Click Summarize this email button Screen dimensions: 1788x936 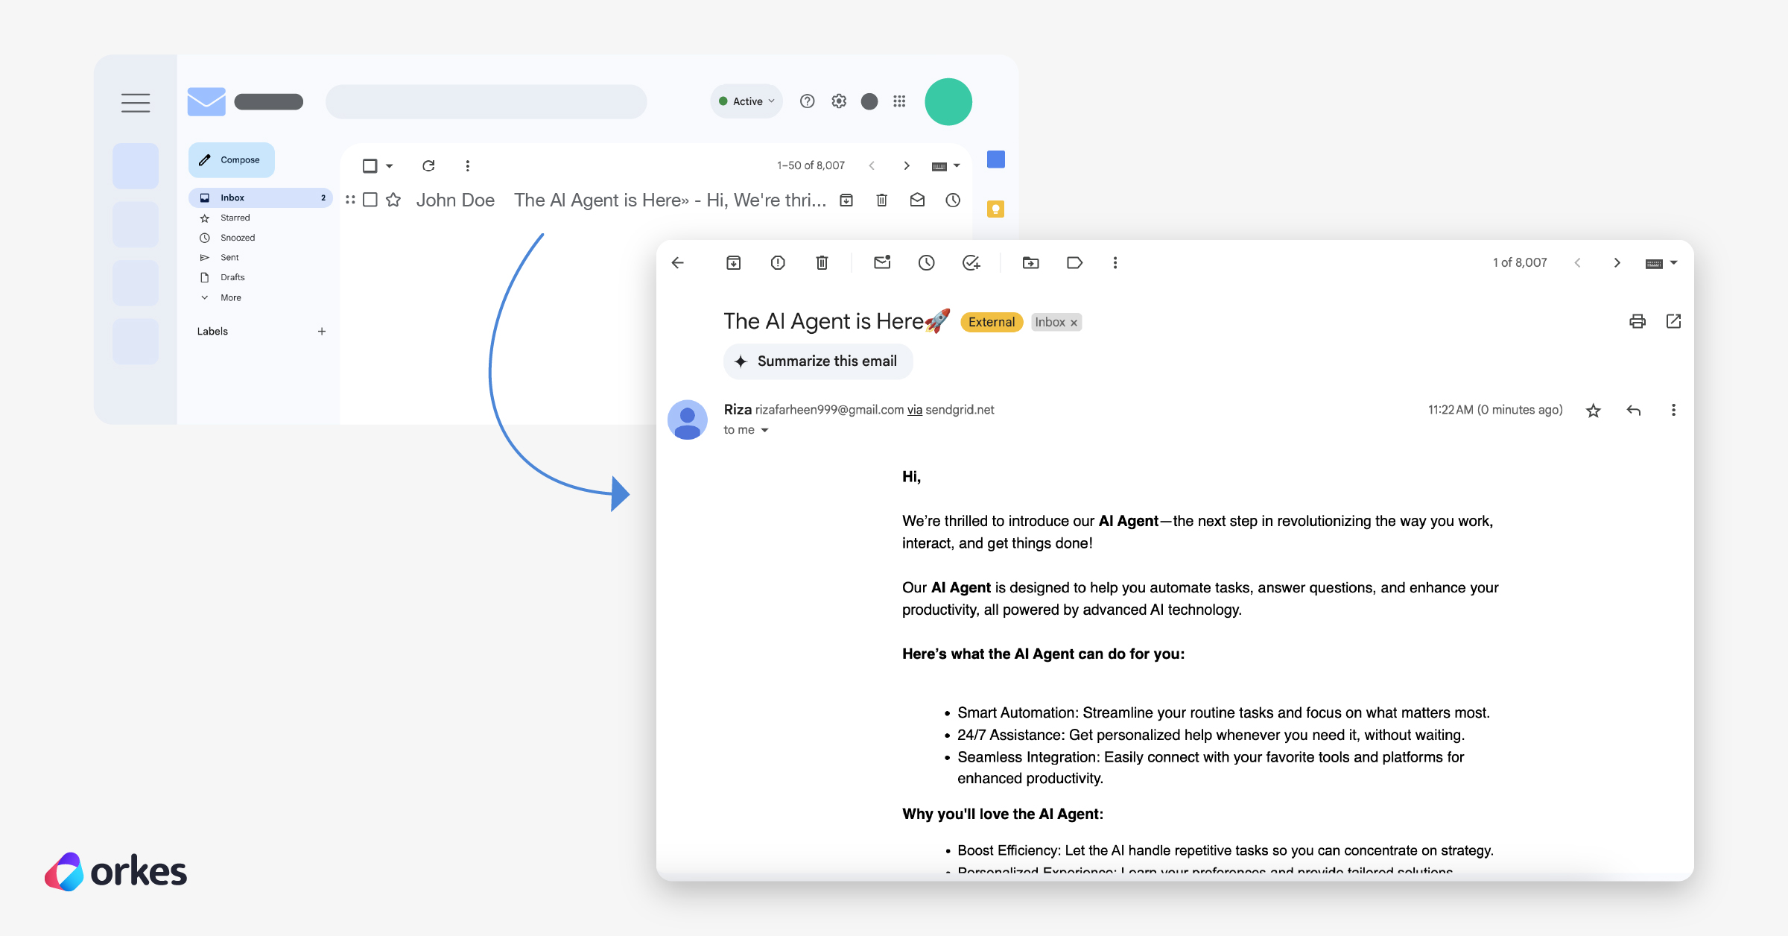pos(818,361)
